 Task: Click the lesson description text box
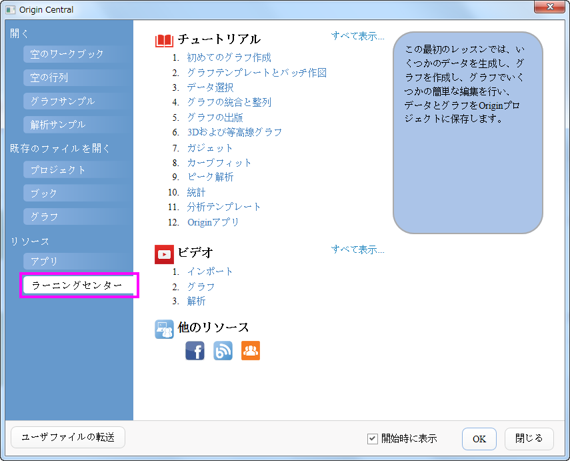pyautogui.click(x=468, y=133)
